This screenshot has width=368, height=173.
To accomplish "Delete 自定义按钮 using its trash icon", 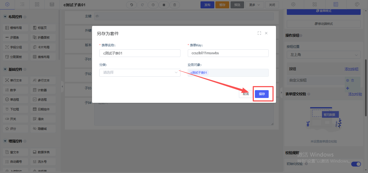I will click(x=353, y=80).
